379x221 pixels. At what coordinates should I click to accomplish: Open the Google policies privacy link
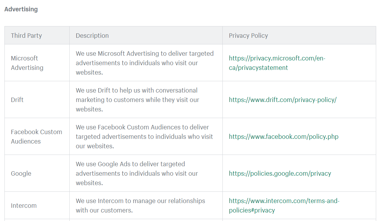280,173
